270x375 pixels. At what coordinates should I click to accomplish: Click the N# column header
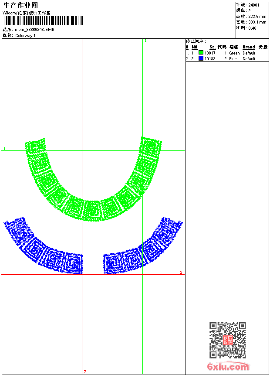195,47
